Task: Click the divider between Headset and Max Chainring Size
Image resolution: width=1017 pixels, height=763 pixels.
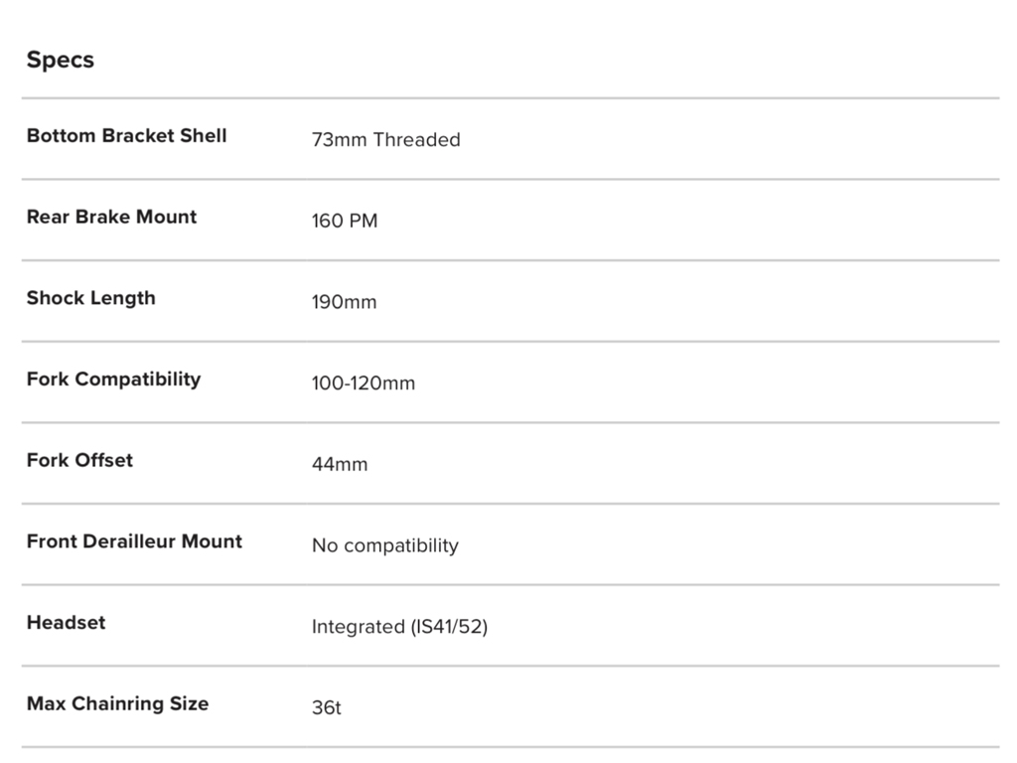Action: [x=510, y=666]
